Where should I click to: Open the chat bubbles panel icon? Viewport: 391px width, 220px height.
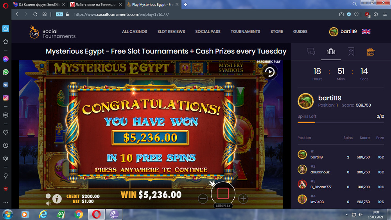click(311, 52)
